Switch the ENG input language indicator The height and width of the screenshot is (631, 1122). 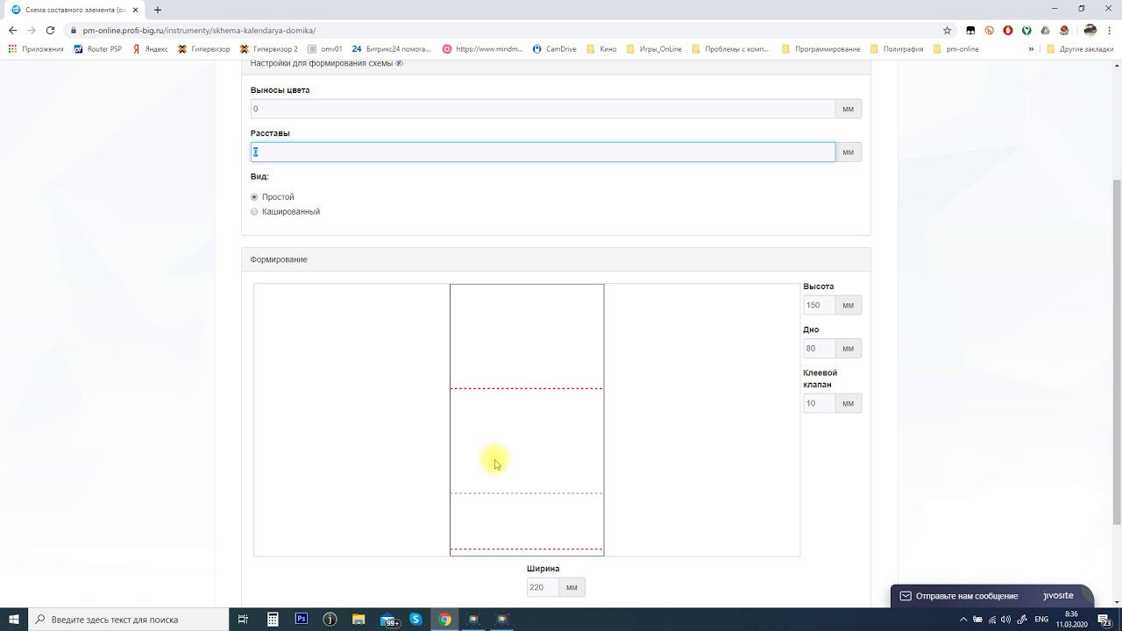pyautogui.click(x=1041, y=619)
